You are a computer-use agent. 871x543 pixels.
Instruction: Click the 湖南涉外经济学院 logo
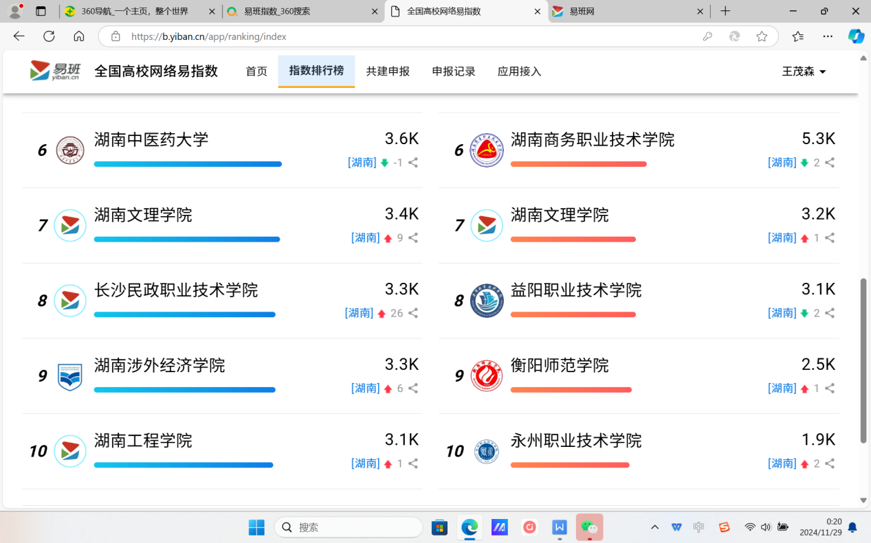tap(70, 376)
